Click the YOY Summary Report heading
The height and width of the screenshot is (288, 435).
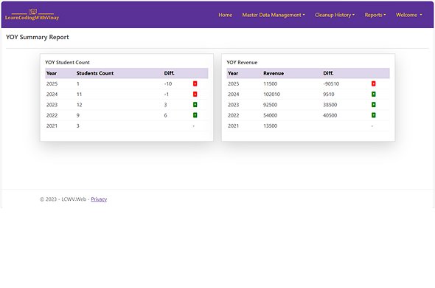tap(38, 37)
